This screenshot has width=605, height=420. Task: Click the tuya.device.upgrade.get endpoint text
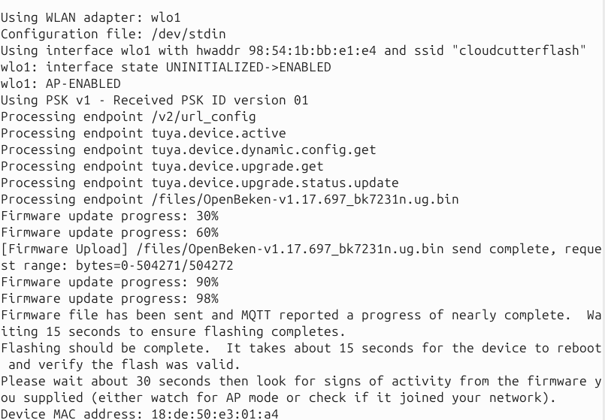pos(237,166)
